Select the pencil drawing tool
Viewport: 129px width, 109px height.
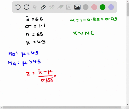[x=43, y=7]
